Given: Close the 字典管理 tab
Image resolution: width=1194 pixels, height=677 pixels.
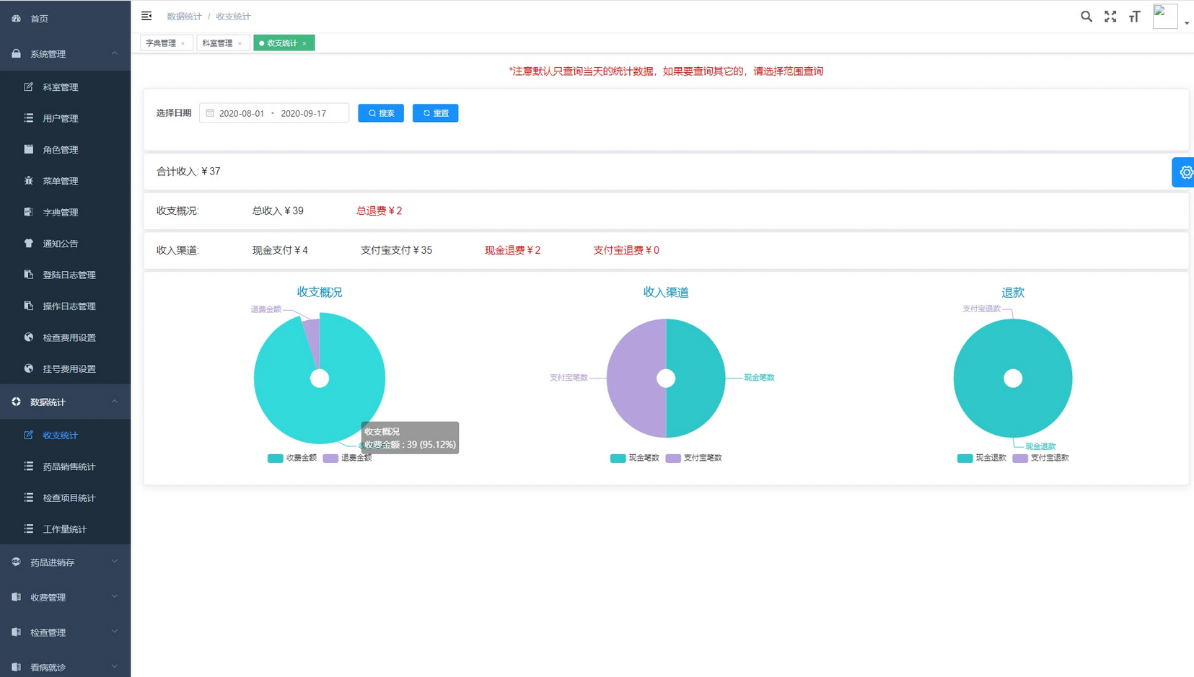Looking at the screenshot, I should [x=183, y=44].
